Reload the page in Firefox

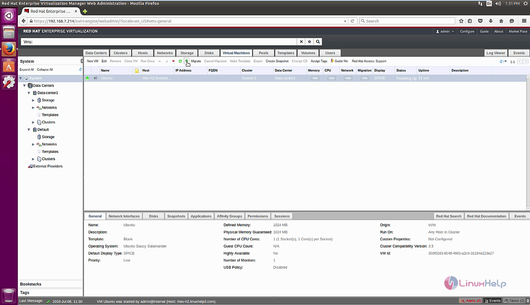tap(352, 21)
